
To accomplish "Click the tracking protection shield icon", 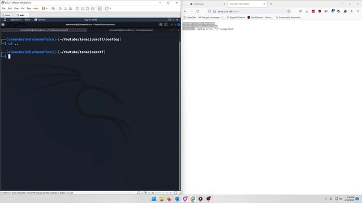I will [209, 11].
